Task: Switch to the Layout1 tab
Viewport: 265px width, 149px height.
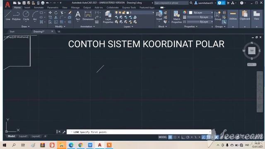Action: click(23, 136)
